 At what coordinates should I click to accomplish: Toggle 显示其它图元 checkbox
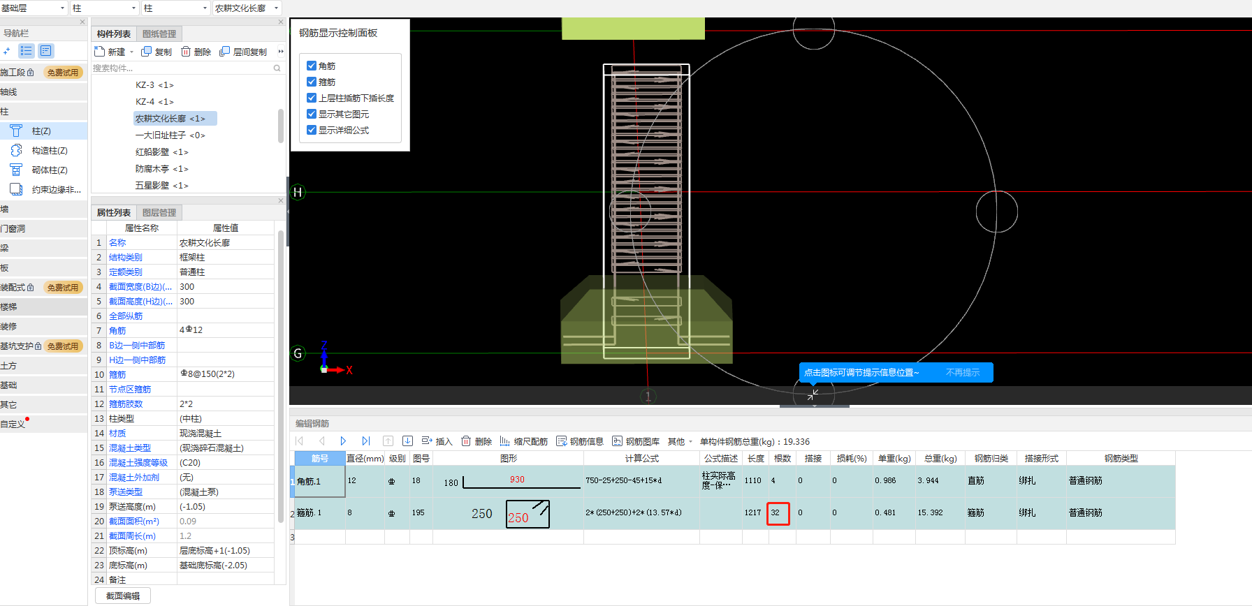click(x=312, y=114)
